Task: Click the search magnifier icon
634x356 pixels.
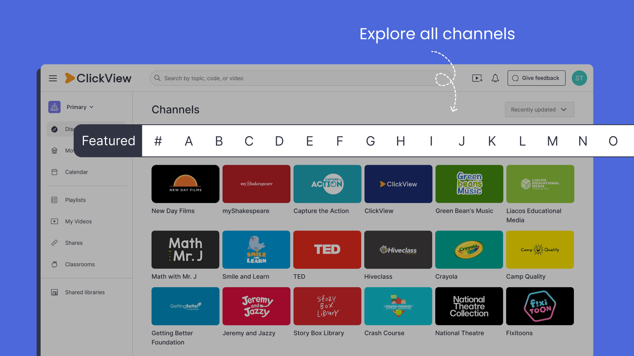Action: pos(158,78)
